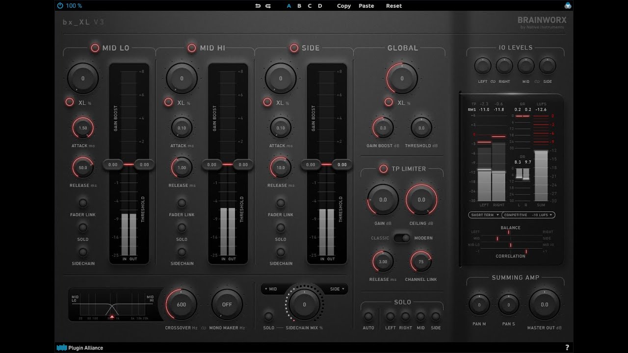The image size is (628, 353).
Task: Select preset slot D
Action: point(320,6)
